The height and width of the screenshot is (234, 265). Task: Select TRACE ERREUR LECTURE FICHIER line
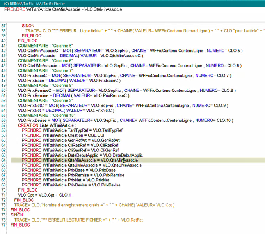[x=78, y=220]
